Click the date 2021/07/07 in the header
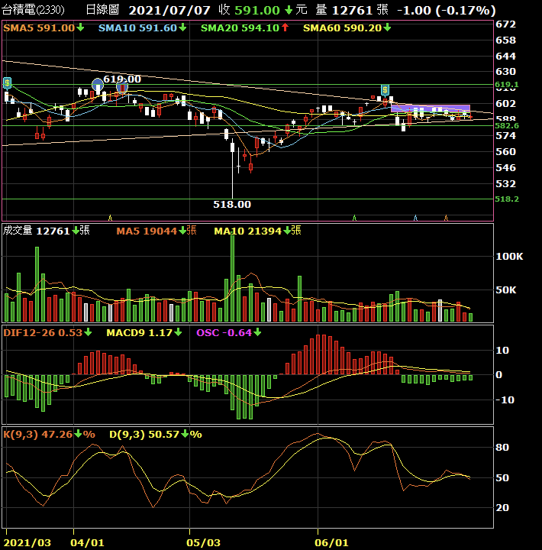Image resolution: width=542 pixels, height=550 pixels. pos(169,10)
